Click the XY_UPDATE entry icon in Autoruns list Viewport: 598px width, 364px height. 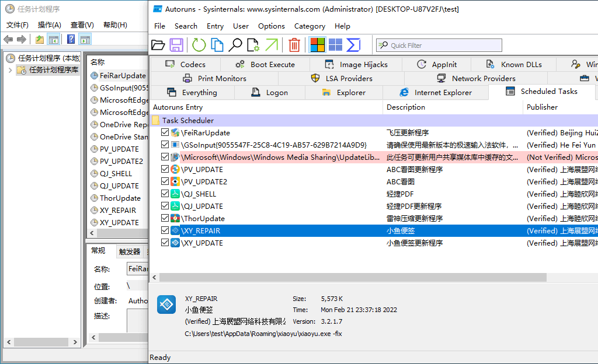pyautogui.click(x=175, y=243)
